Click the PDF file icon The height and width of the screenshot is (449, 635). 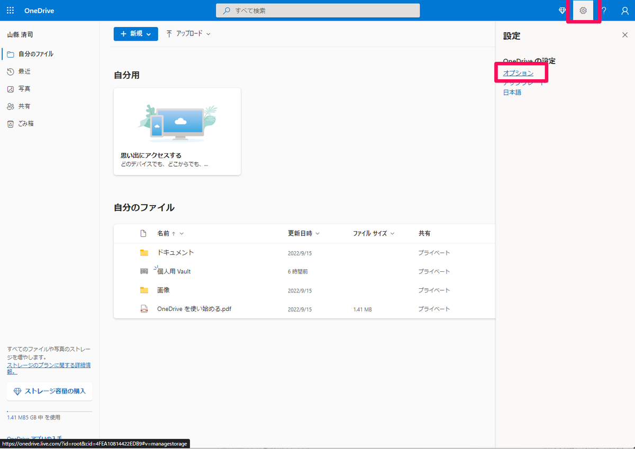(144, 309)
